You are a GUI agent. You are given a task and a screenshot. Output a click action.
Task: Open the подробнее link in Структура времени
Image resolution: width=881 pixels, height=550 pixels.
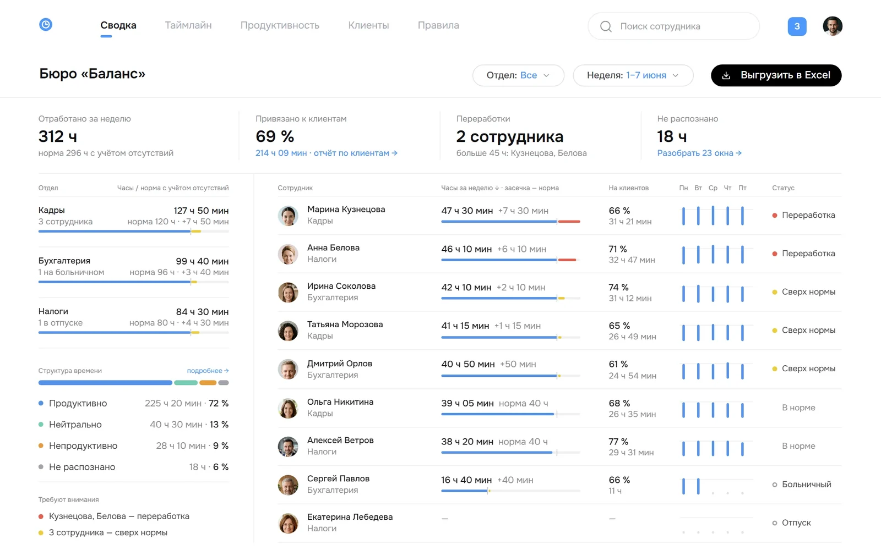pyautogui.click(x=208, y=371)
